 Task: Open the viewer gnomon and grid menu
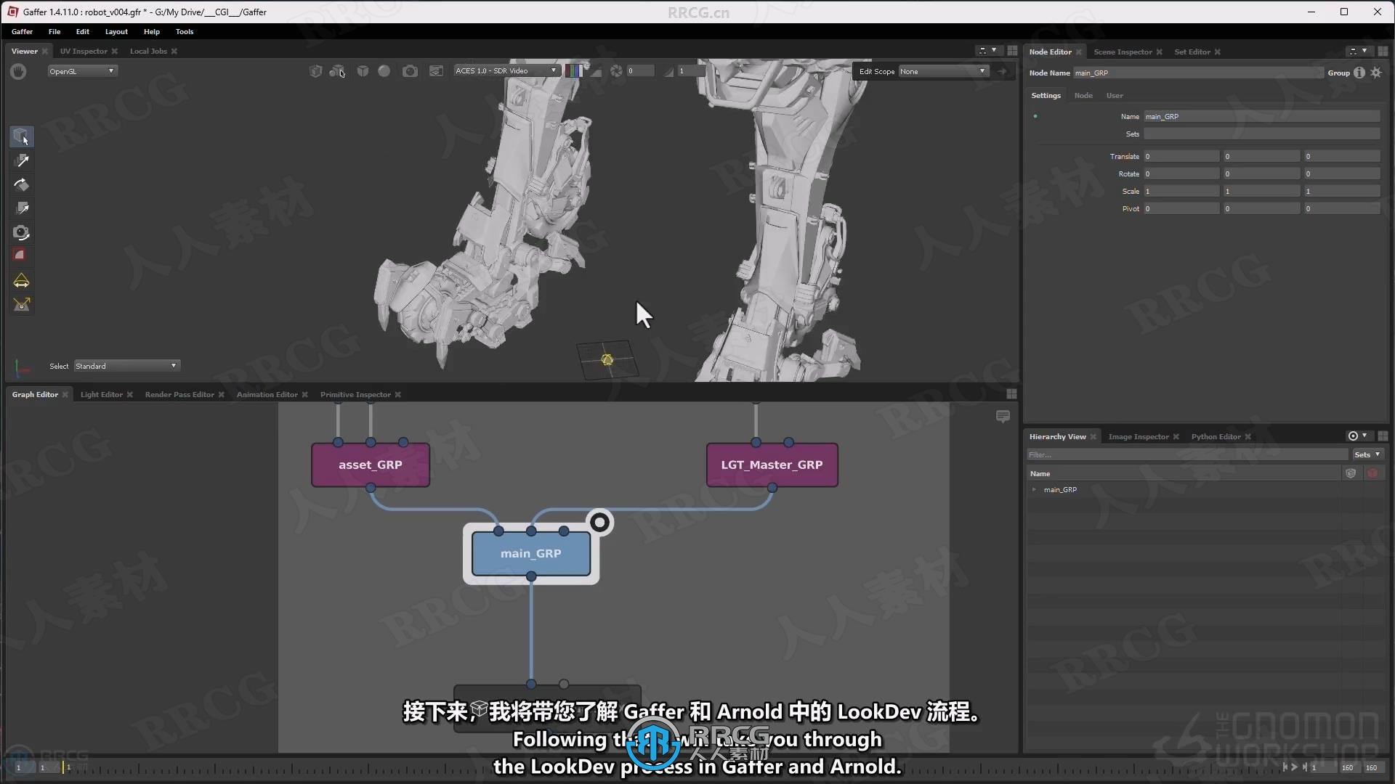tap(436, 71)
